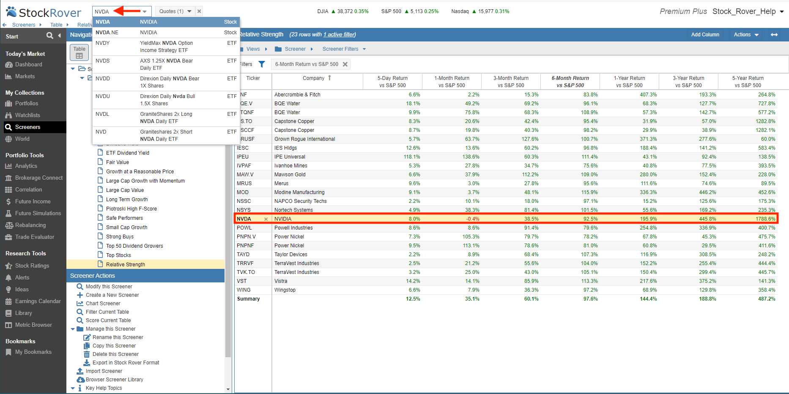Open Dashboard from sidebar
789x394 pixels.
[28, 65]
